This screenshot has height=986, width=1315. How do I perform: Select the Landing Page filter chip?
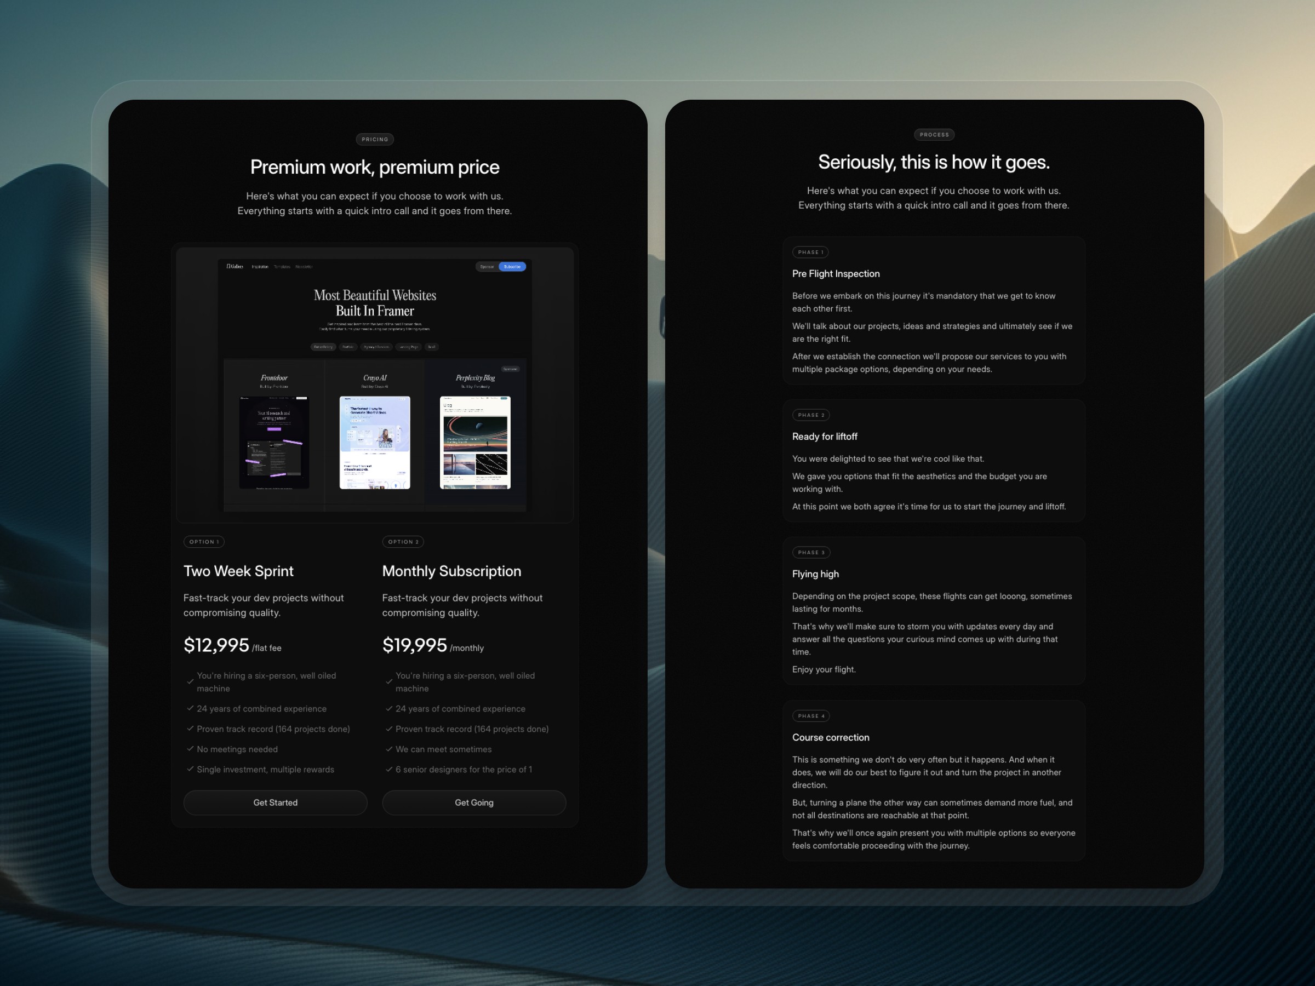click(x=408, y=347)
